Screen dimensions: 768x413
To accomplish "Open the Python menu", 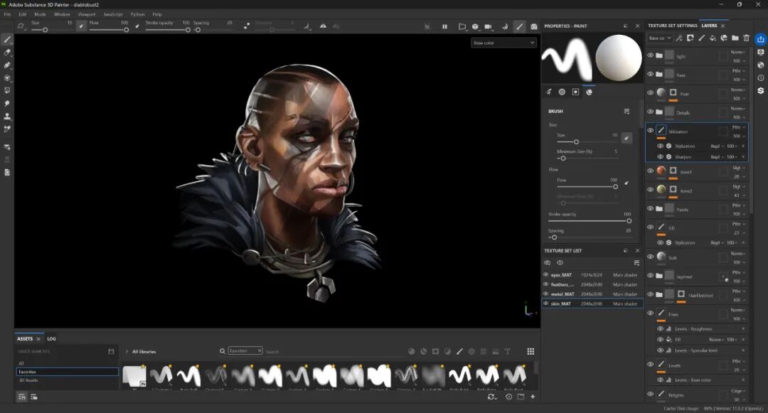I will [138, 14].
